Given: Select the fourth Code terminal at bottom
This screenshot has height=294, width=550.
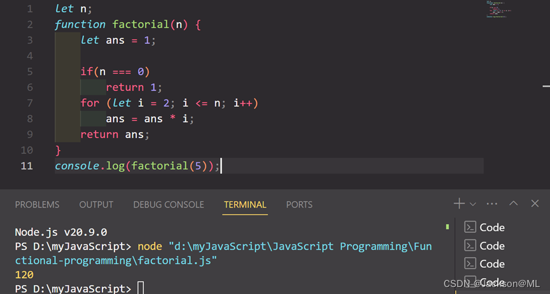Looking at the screenshot, I should pos(491,282).
